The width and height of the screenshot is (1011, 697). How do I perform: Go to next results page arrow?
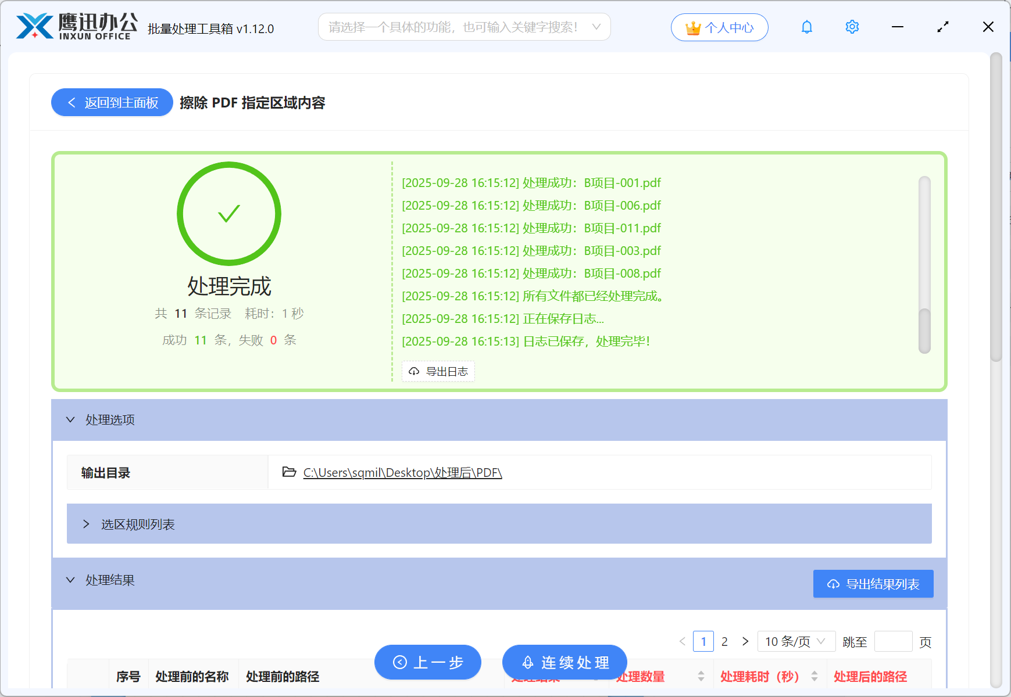745,641
